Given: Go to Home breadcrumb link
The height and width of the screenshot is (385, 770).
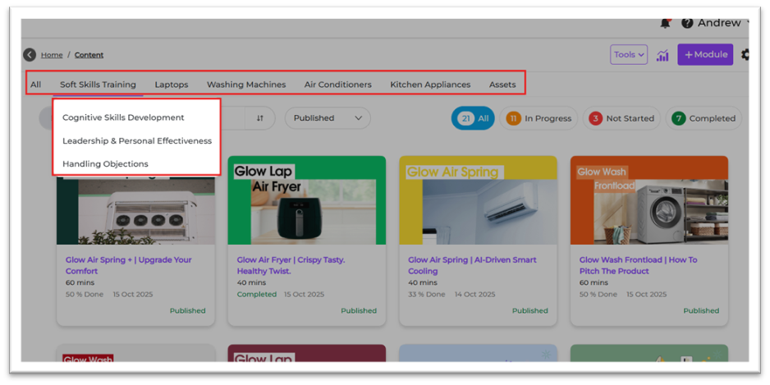Looking at the screenshot, I should tap(52, 55).
